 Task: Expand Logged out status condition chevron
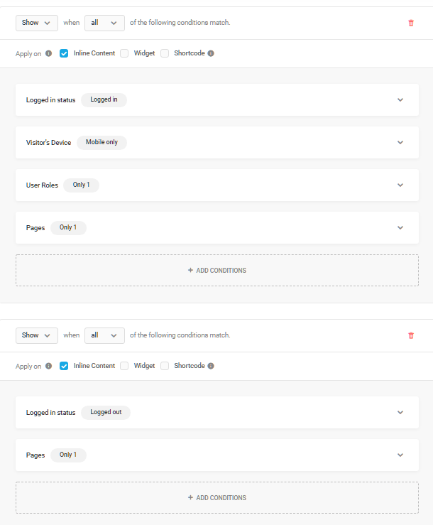(x=400, y=413)
